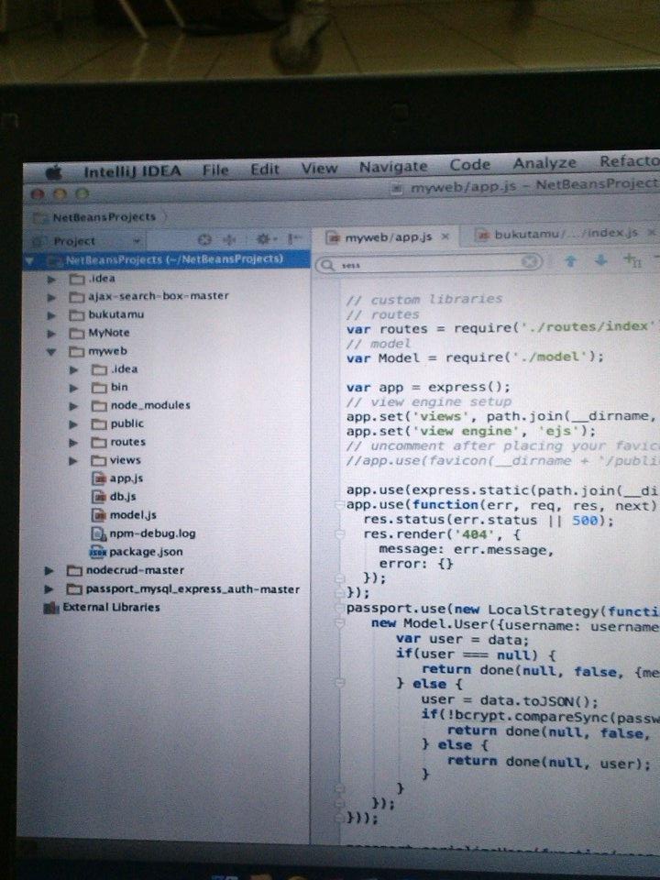Image resolution: width=660 pixels, height=880 pixels.
Task: Click the 'var app = express();' code line
Action: tap(428, 387)
